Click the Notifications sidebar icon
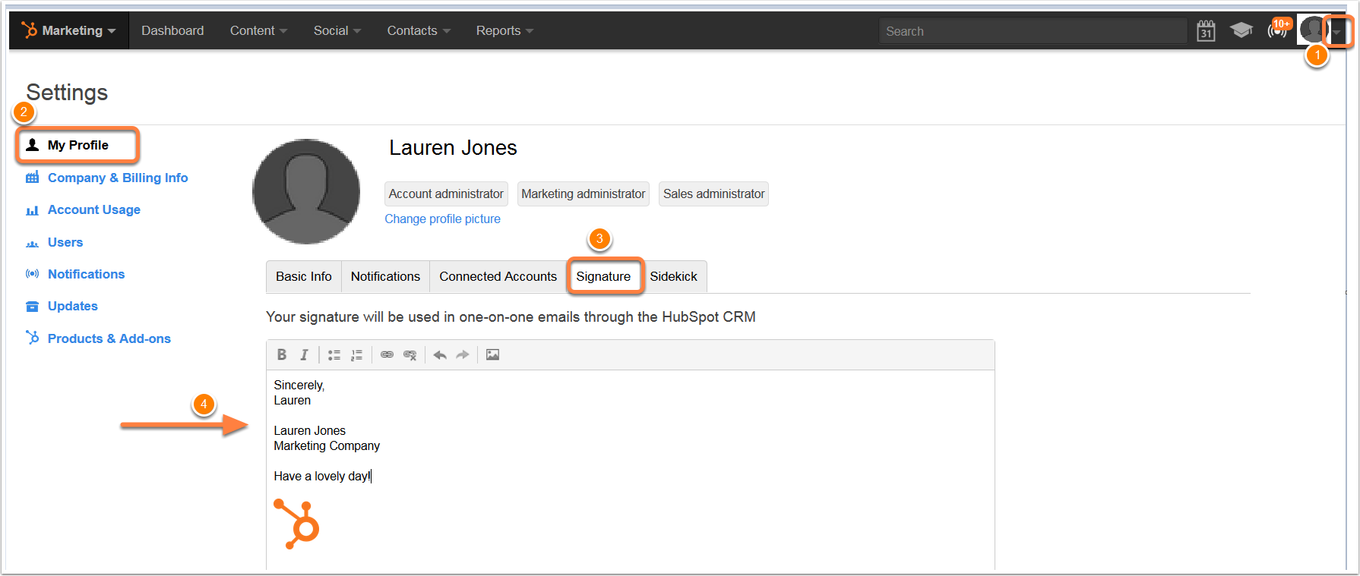1360x576 pixels. click(32, 274)
